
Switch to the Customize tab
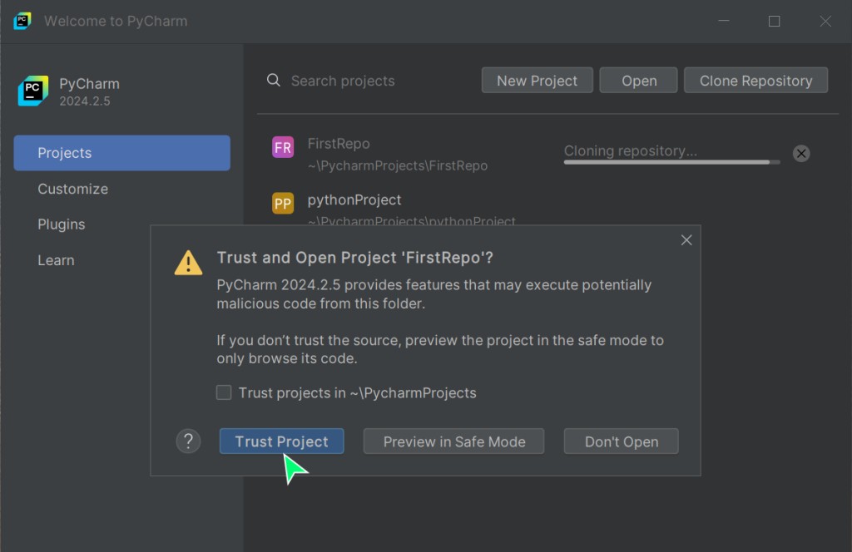pyautogui.click(x=72, y=189)
